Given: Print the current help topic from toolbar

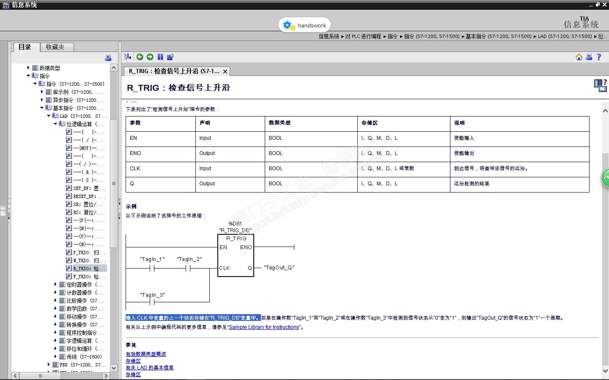Looking at the screenshot, I should coord(589,57).
